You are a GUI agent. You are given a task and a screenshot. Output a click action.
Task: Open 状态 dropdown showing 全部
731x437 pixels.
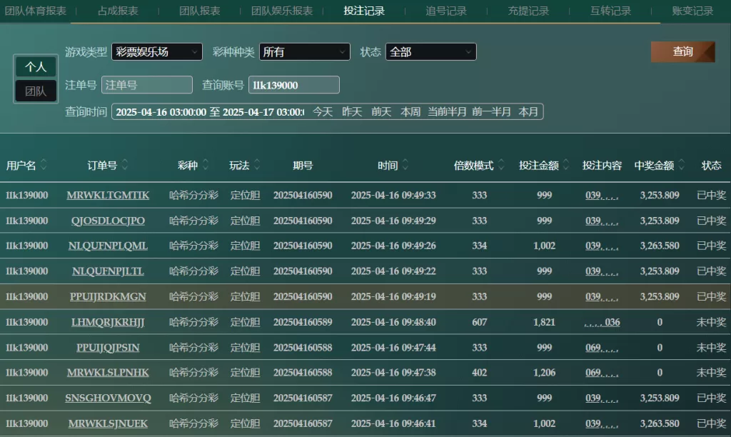point(430,52)
